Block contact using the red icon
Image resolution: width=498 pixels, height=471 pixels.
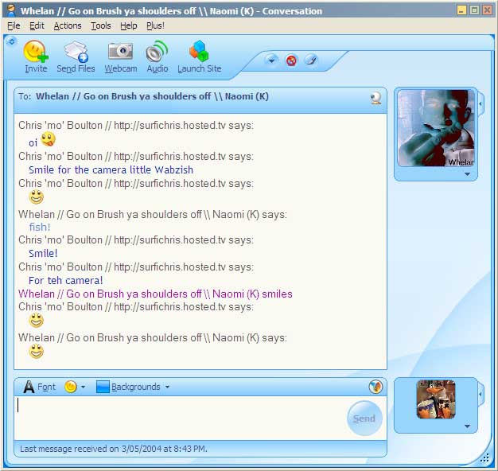point(291,60)
